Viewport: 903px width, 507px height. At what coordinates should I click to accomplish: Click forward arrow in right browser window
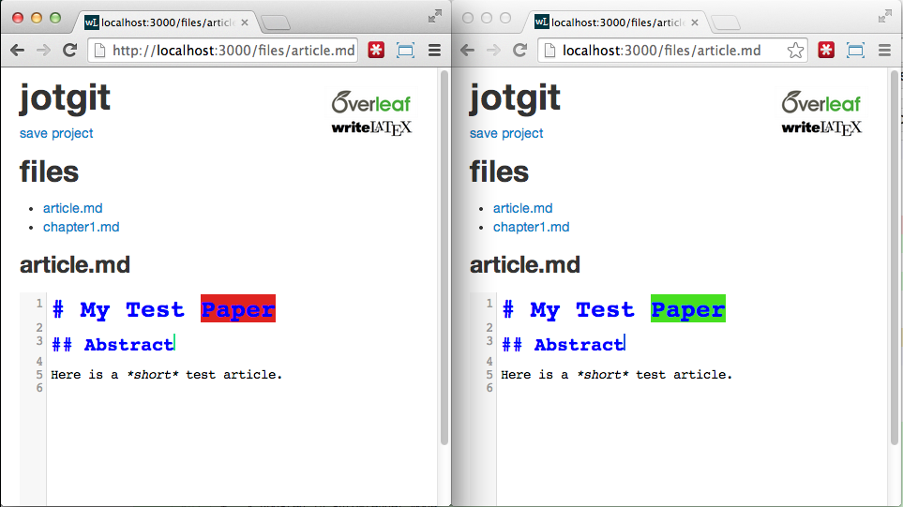point(493,51)
